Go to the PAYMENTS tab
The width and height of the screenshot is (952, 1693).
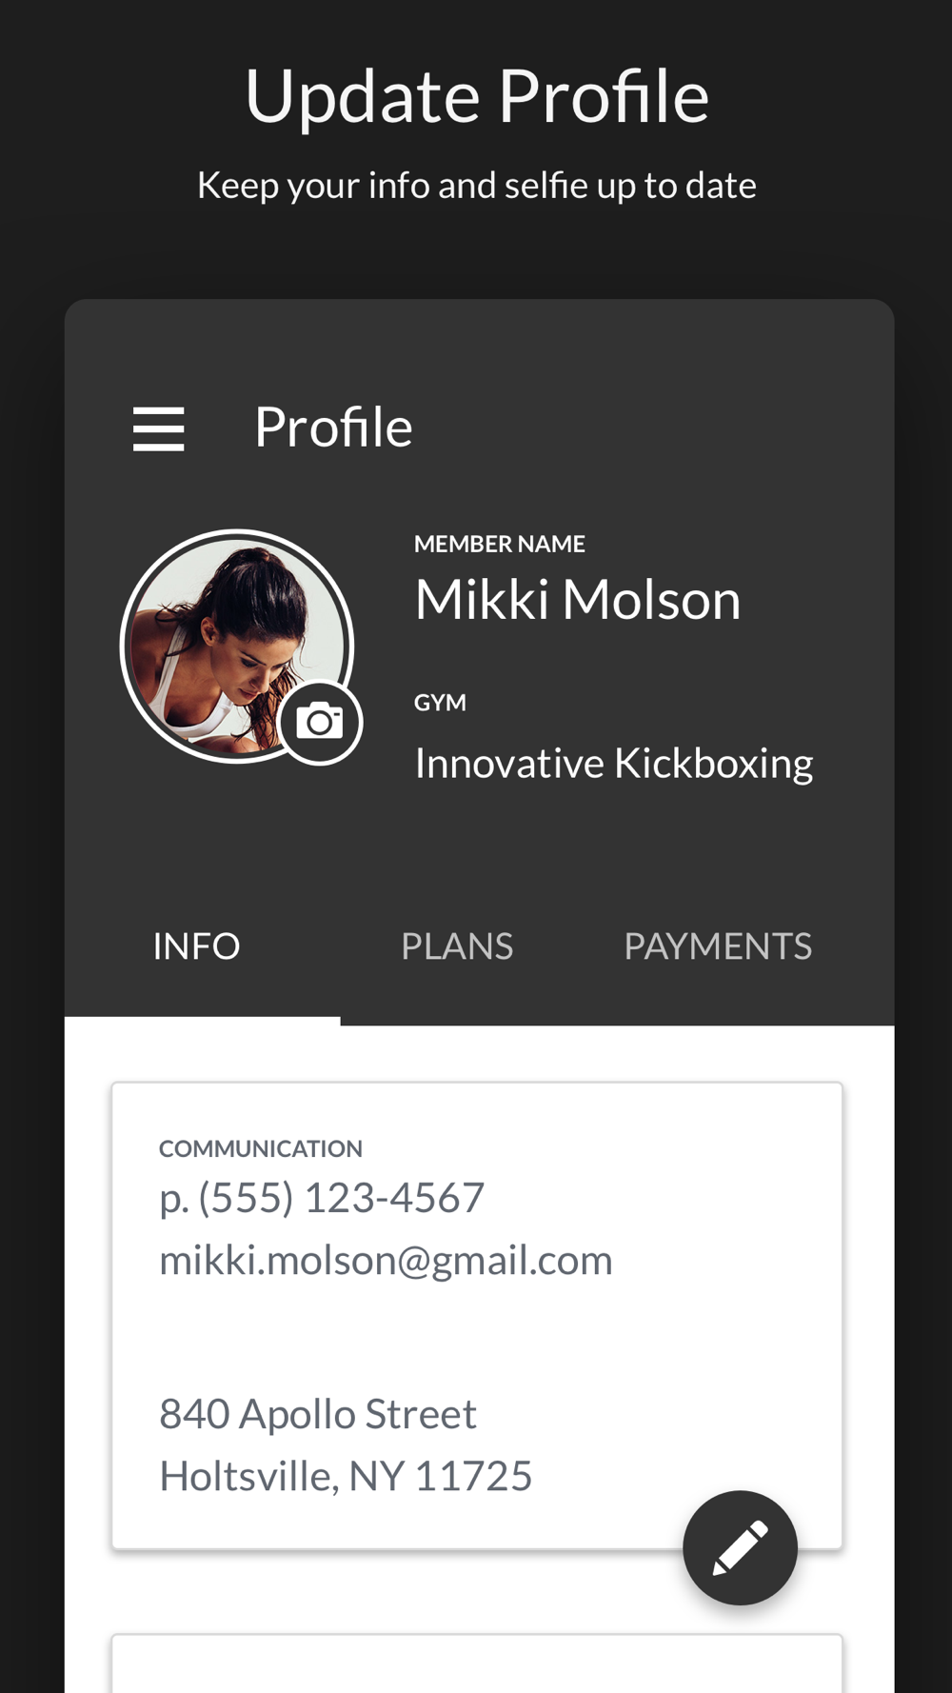(x=718, y=946)
